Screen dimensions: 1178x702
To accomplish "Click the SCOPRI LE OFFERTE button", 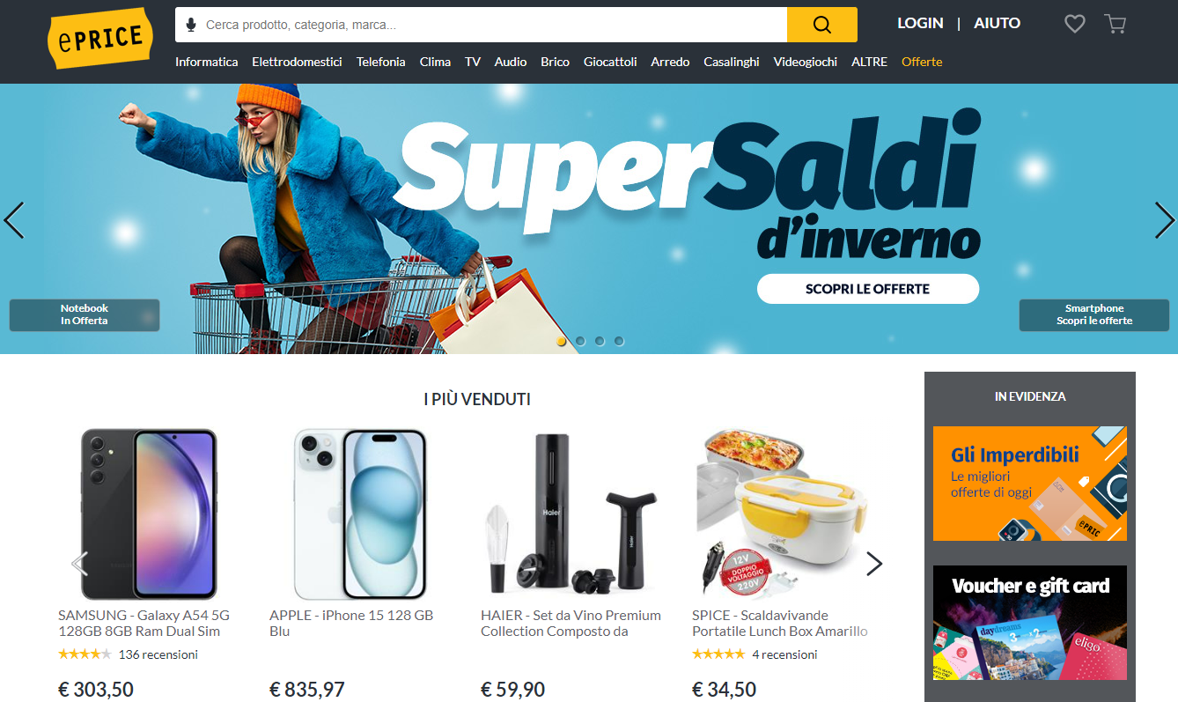I will tap(868, 289).
